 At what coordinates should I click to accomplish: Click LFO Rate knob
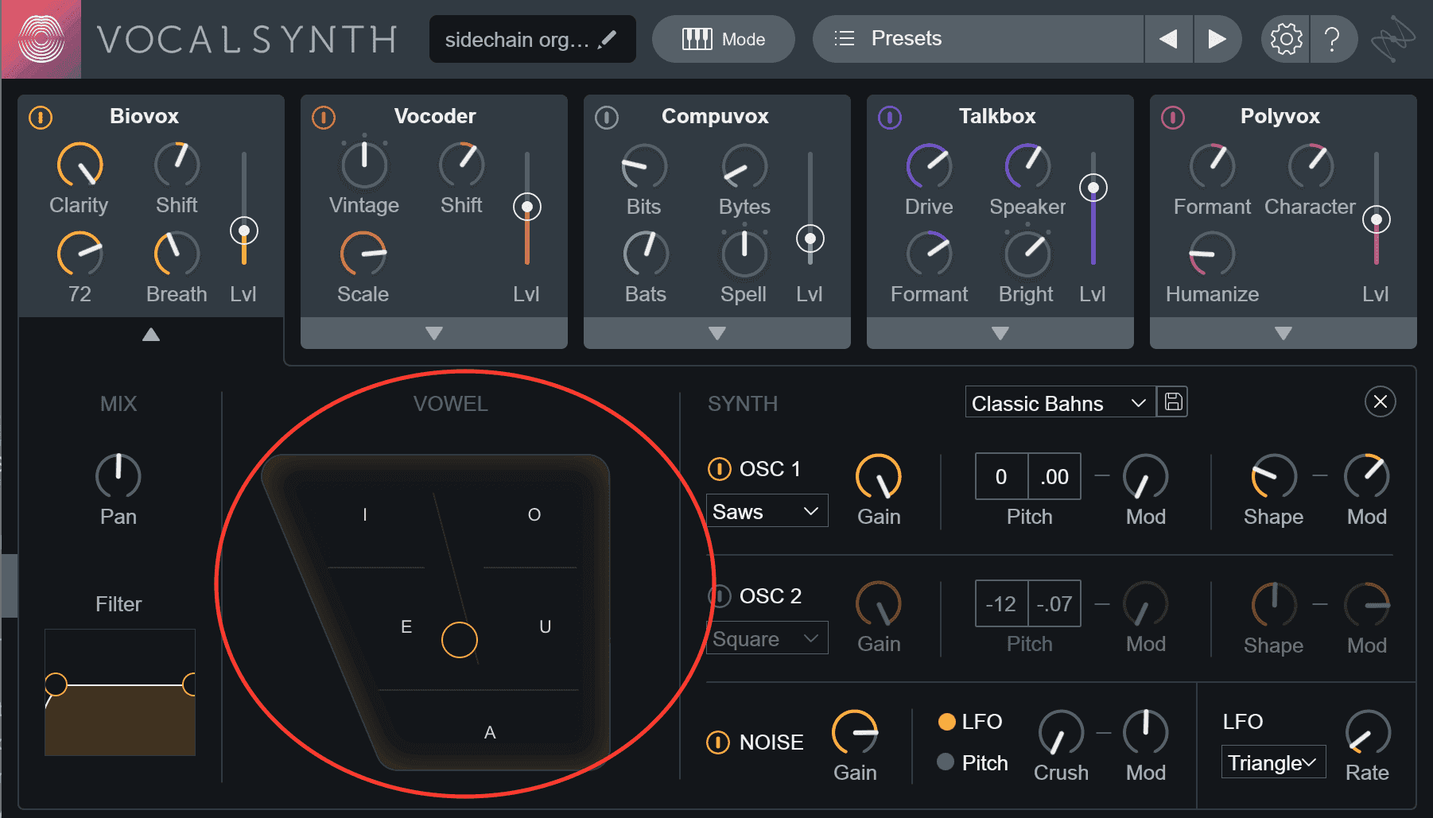coord(1368,733)
